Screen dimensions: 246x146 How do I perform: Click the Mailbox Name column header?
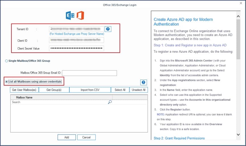point(61,97)
